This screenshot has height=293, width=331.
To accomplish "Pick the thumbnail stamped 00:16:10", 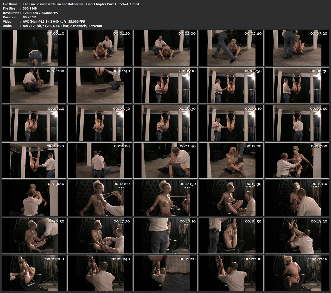I will 297,198.
